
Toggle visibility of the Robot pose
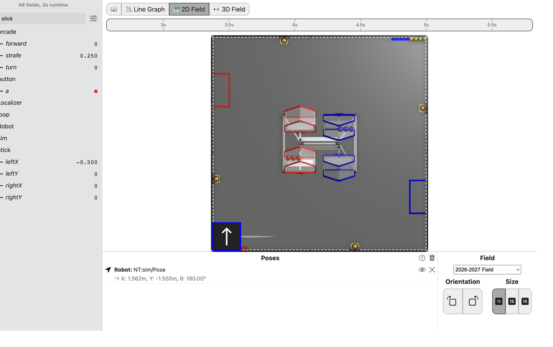[422, 270]
